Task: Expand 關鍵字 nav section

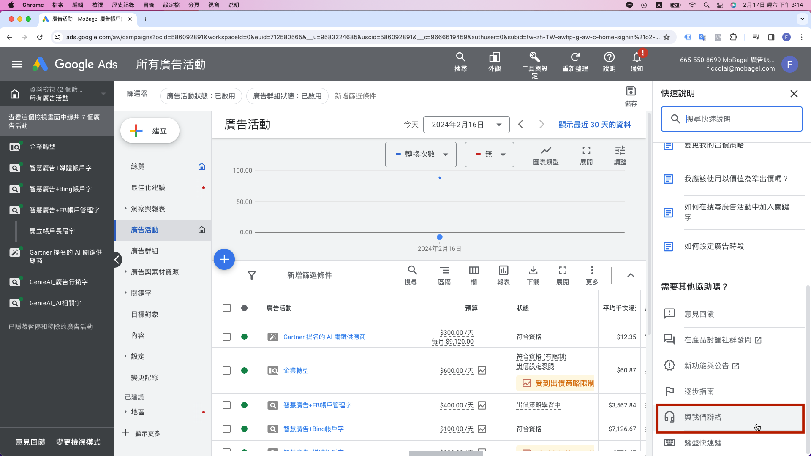Action: pos(125,293)
